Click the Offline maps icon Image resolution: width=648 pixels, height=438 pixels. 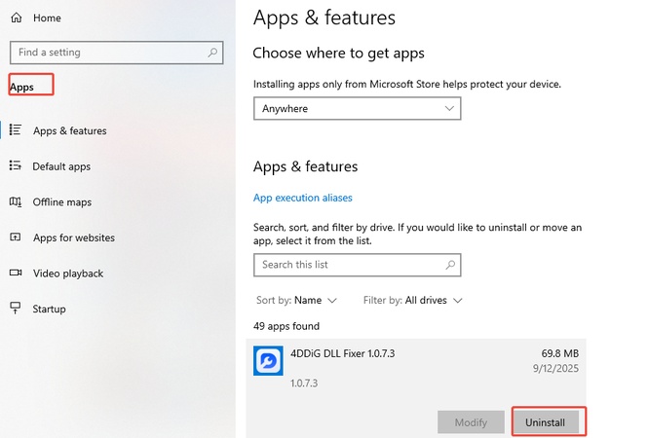pos(16,202)
